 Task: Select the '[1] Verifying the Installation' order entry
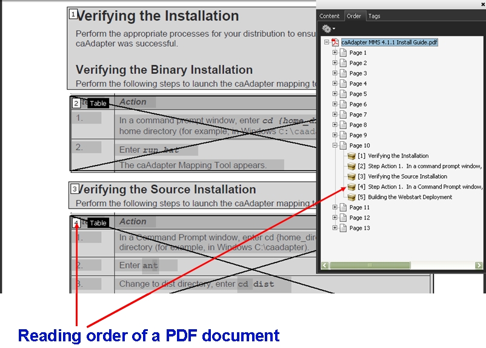click(x=393, y=156)
